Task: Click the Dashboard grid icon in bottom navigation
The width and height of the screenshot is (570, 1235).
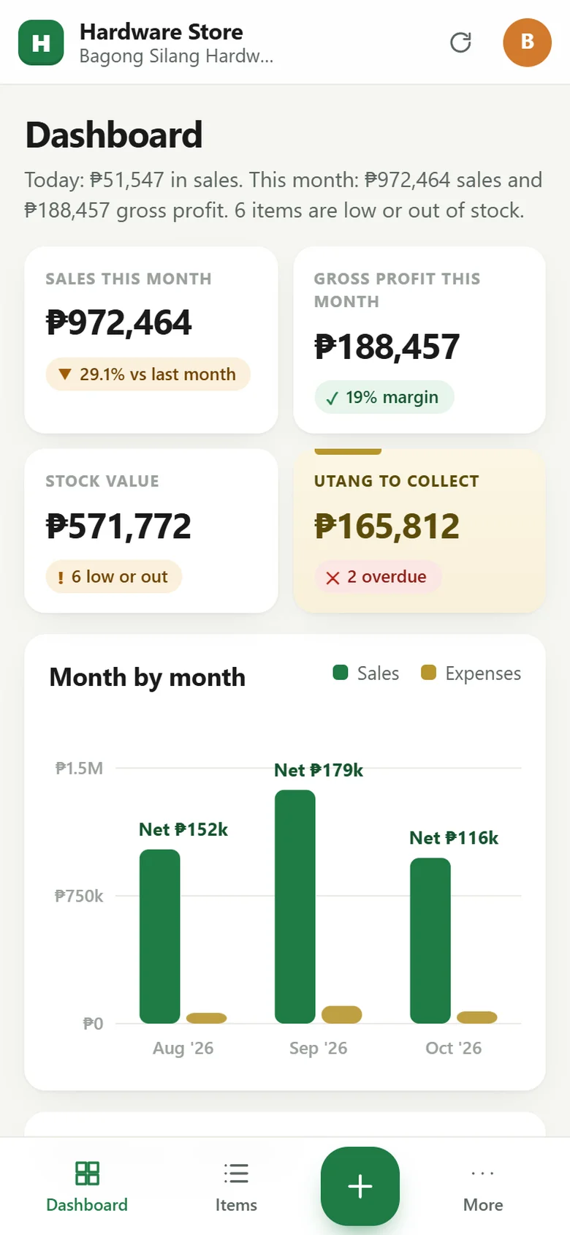Action: (87, 1173)
